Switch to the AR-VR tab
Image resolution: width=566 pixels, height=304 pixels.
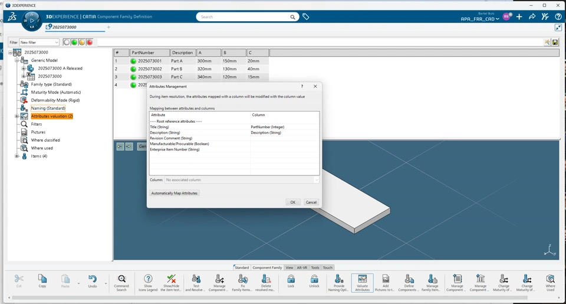coord(302,267)
